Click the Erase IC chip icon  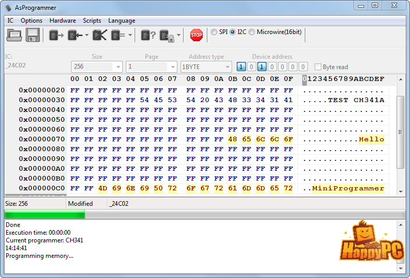(100, 35)
